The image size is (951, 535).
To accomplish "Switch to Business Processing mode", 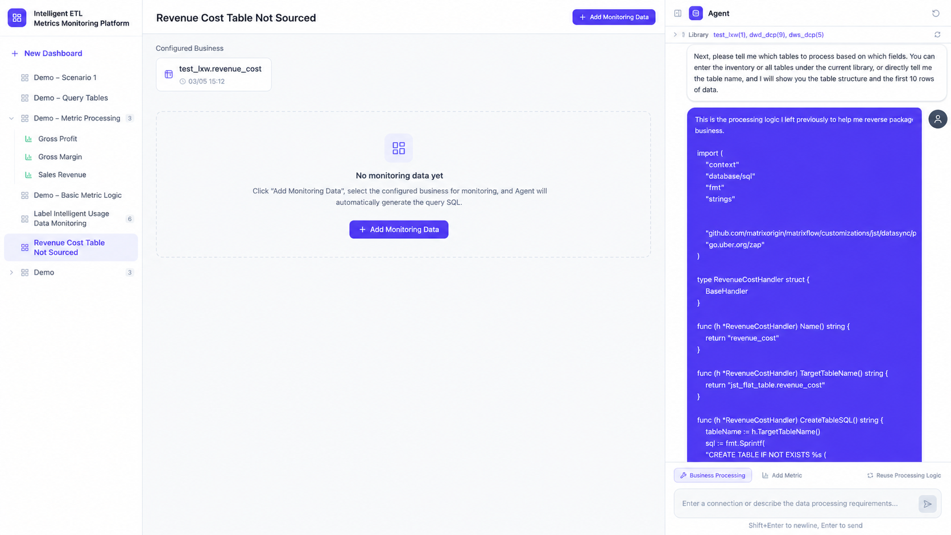I will [x=713, y=475].
